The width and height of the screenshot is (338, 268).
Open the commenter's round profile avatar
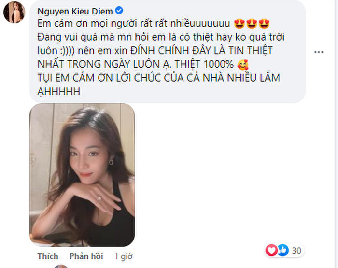[14, 12]
